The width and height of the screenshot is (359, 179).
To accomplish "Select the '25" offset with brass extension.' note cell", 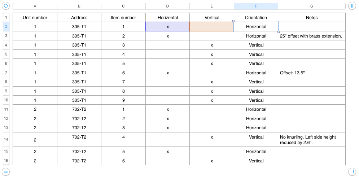I will tap(311, 36).
